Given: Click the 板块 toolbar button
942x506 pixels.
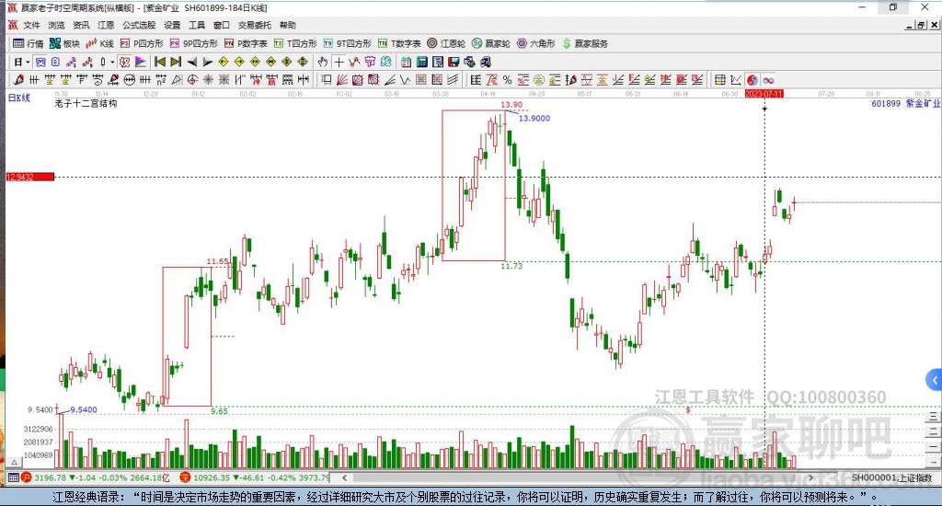Looking at the screenshot, I should click(64, 43).
